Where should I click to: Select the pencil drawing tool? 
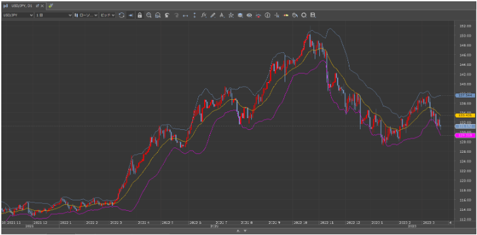pos(213,15)
